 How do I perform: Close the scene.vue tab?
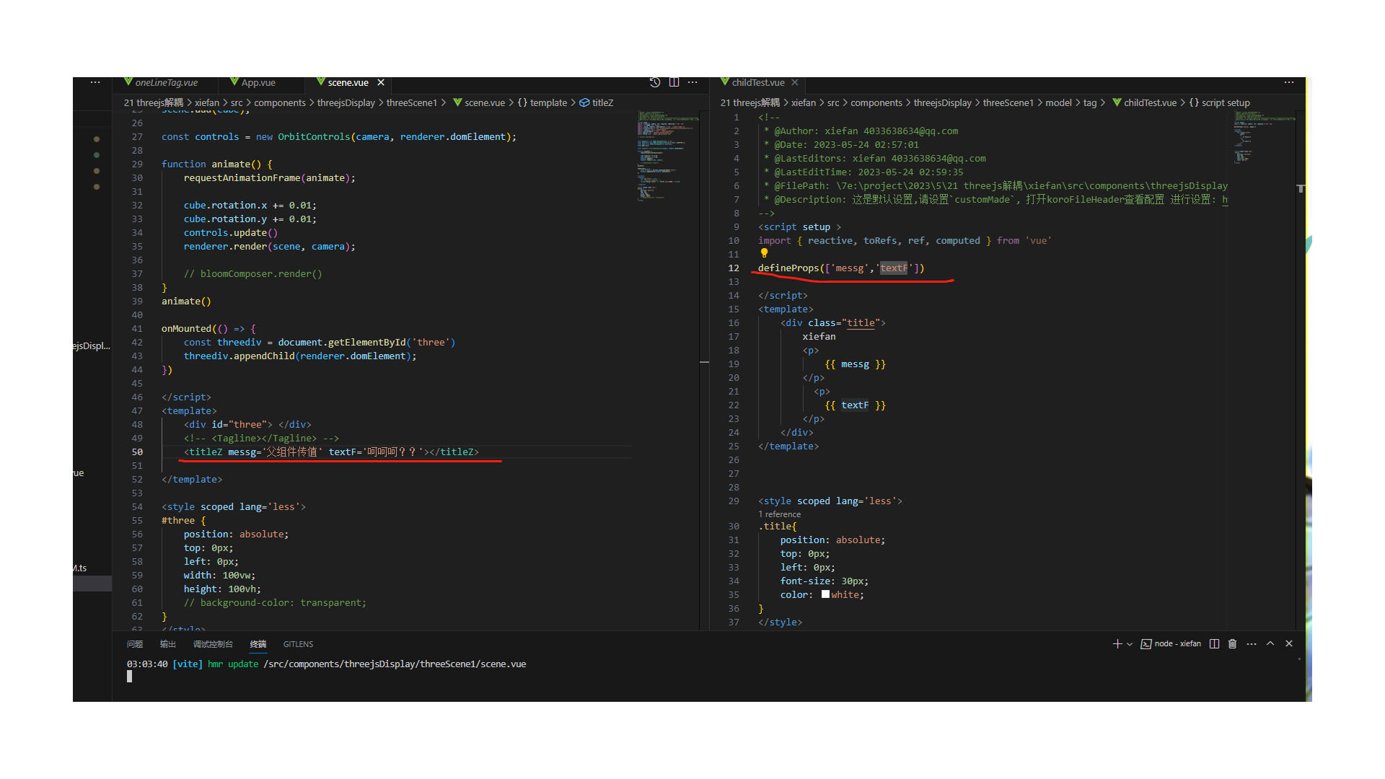coord(381,82)
